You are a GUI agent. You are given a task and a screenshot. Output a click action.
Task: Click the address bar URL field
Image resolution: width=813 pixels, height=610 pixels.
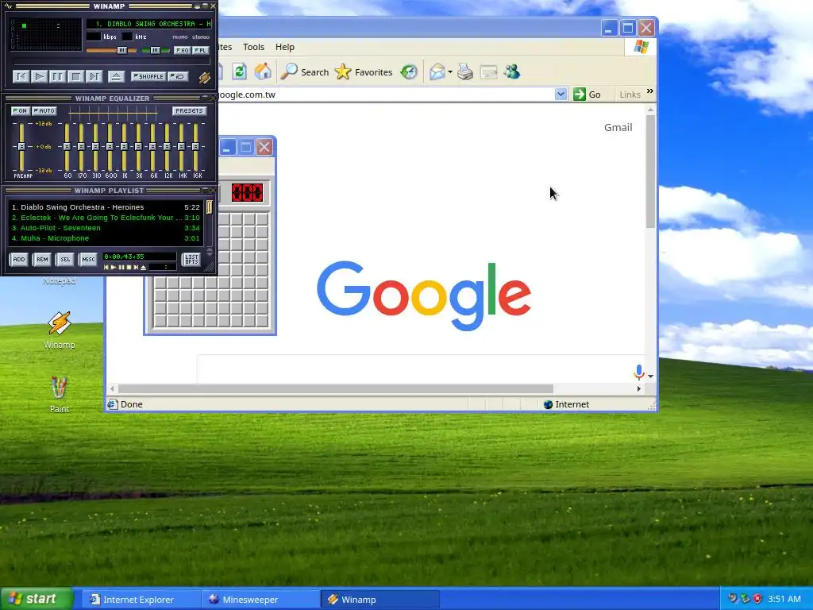point(387,95)
